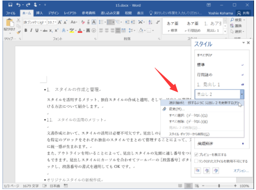
Task: Toggle italic formatting
Action: click(x=31, y=31)
